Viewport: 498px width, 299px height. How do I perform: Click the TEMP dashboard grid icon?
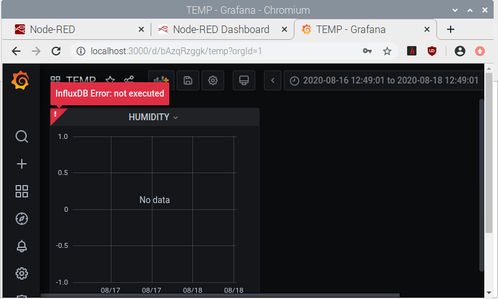55,80
